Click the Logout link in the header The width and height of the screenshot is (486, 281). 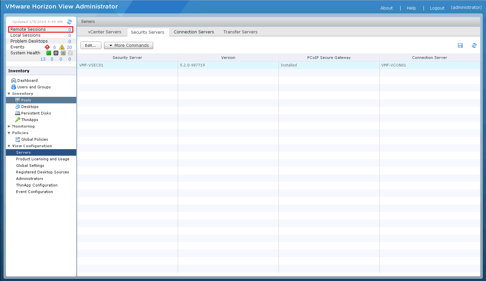pyautogui.click(x=437, y=8)
